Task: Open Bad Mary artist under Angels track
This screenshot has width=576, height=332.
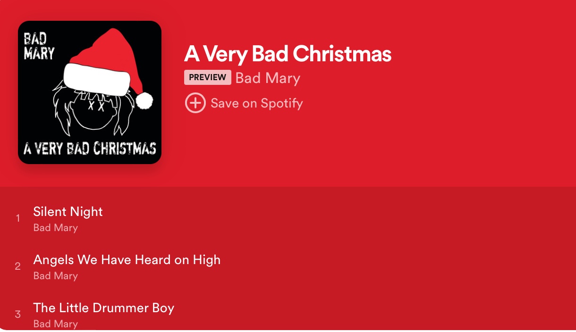Action: coord(55,276)
